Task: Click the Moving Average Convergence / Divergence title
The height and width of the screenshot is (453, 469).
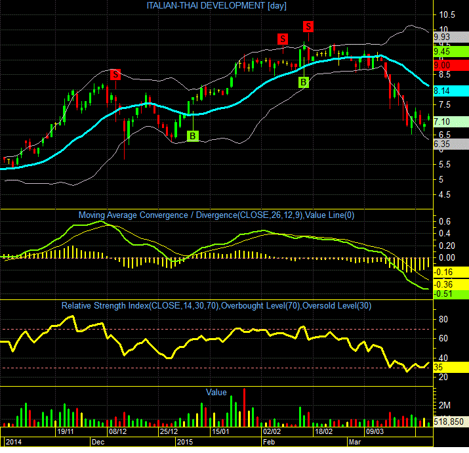Action: point(216,215)
